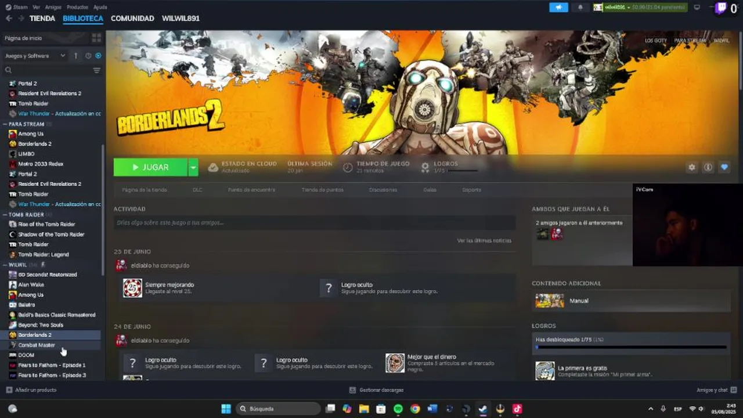Viewport: 743px width, 418px height.
Task: Open the Manual additional content thumbnail
Action: (550, 301)
